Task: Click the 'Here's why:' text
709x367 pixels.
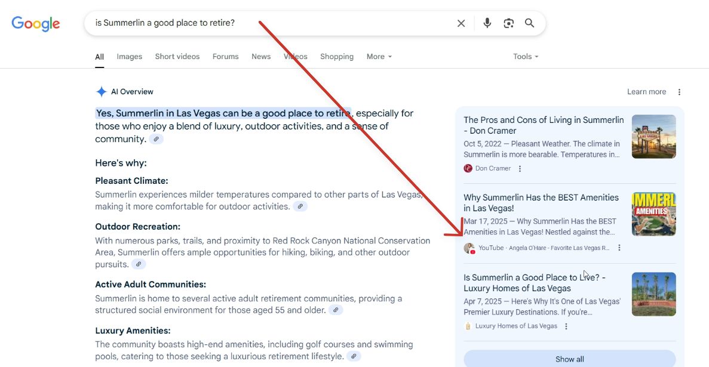Action: 121,163
